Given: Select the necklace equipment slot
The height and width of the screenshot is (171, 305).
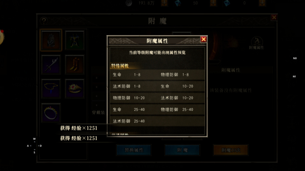Looking at the screenshot, I should point(51,88).
